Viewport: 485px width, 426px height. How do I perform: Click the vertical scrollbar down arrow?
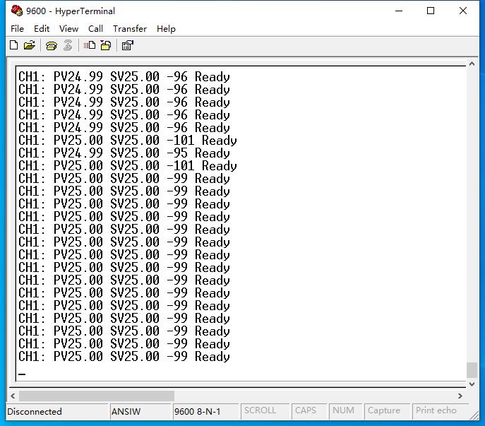(472, 384)
